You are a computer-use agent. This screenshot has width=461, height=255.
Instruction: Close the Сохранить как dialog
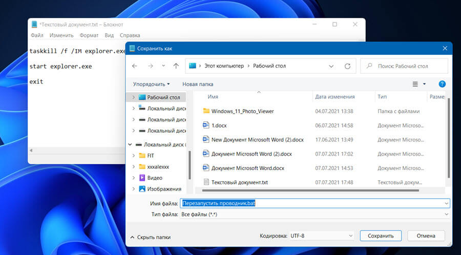click(445, 49)
